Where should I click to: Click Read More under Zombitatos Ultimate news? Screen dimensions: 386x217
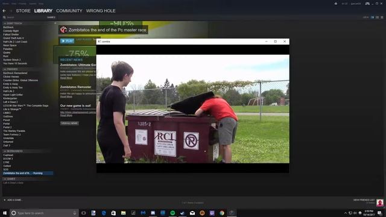(x=66, y=78)
